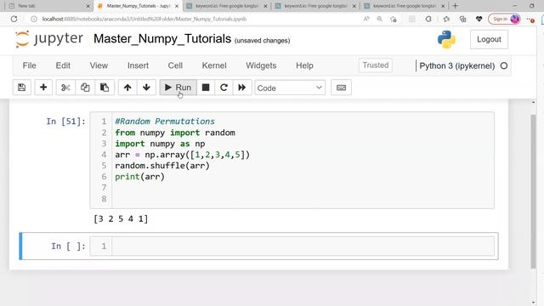
Task: Cut selected cells with scissors icon
Action: pos(65,88)
